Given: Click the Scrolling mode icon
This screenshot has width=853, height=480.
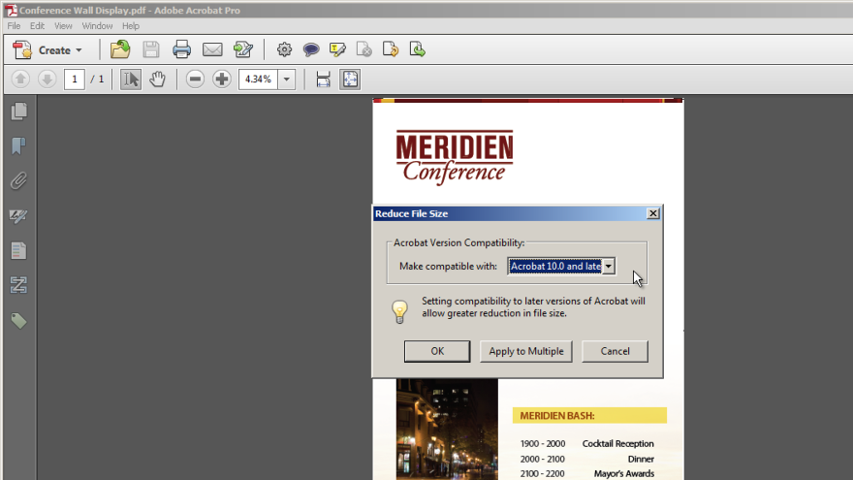Looking at the screenshot, I should point(323,80).
